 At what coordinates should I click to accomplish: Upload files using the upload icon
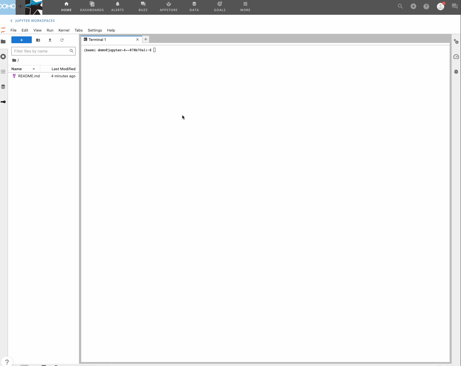[x=50, y=40]
